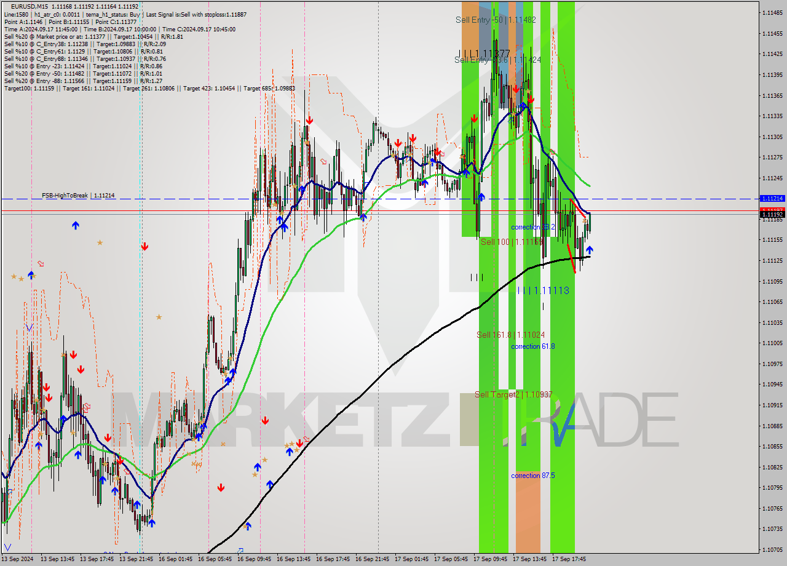Screen dimensions: 787x566
Task: Click the '16 Sep 21:45' time label
Action: pyautogui.click(x=372, y=559)
